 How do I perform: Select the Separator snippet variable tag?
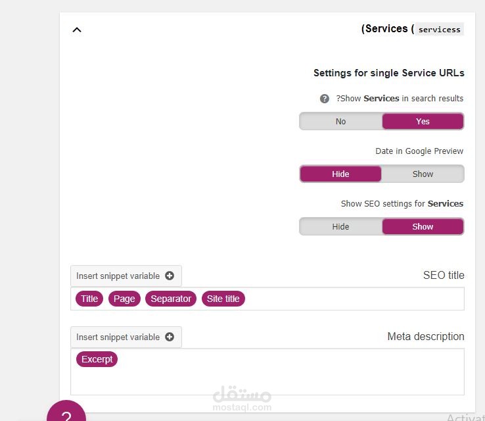pos(171,299)
